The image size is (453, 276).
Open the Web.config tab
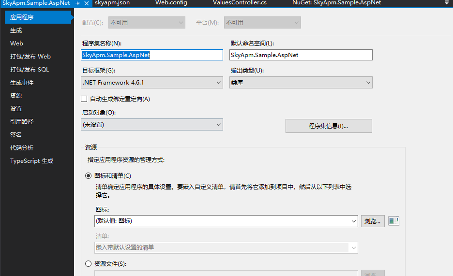tap(171, 3)
